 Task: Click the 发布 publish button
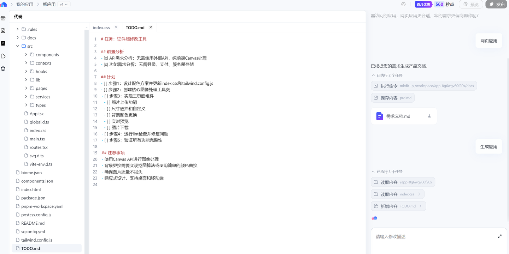tap(497, 4)
